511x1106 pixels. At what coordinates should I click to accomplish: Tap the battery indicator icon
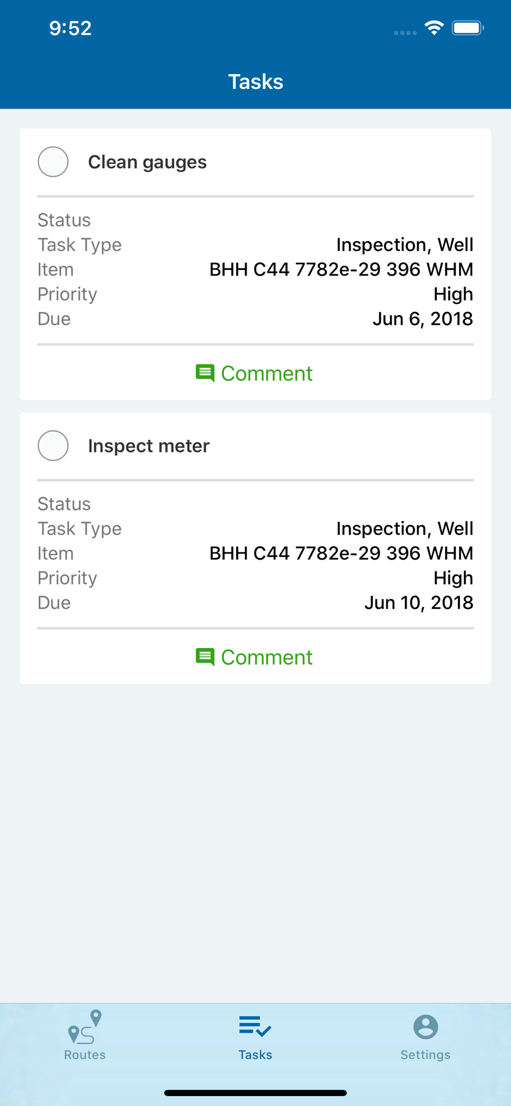[468, 28]
